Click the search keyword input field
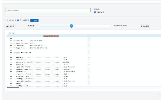Image resolution: width=161 pixels, height=100 pixels. (x=48, y=10)
